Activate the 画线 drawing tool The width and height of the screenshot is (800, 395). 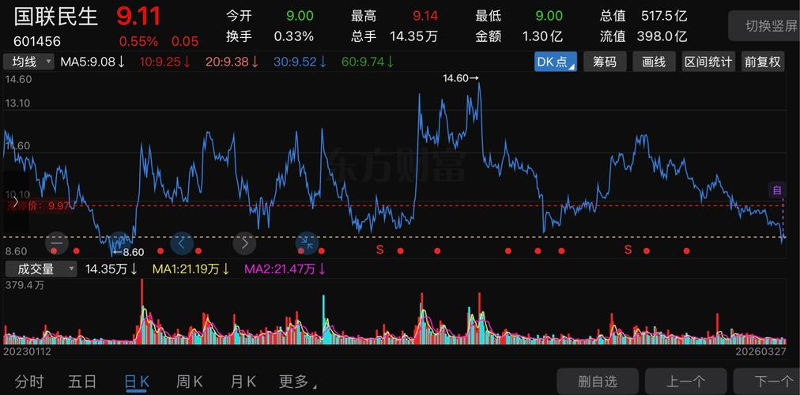click(654, 62)
